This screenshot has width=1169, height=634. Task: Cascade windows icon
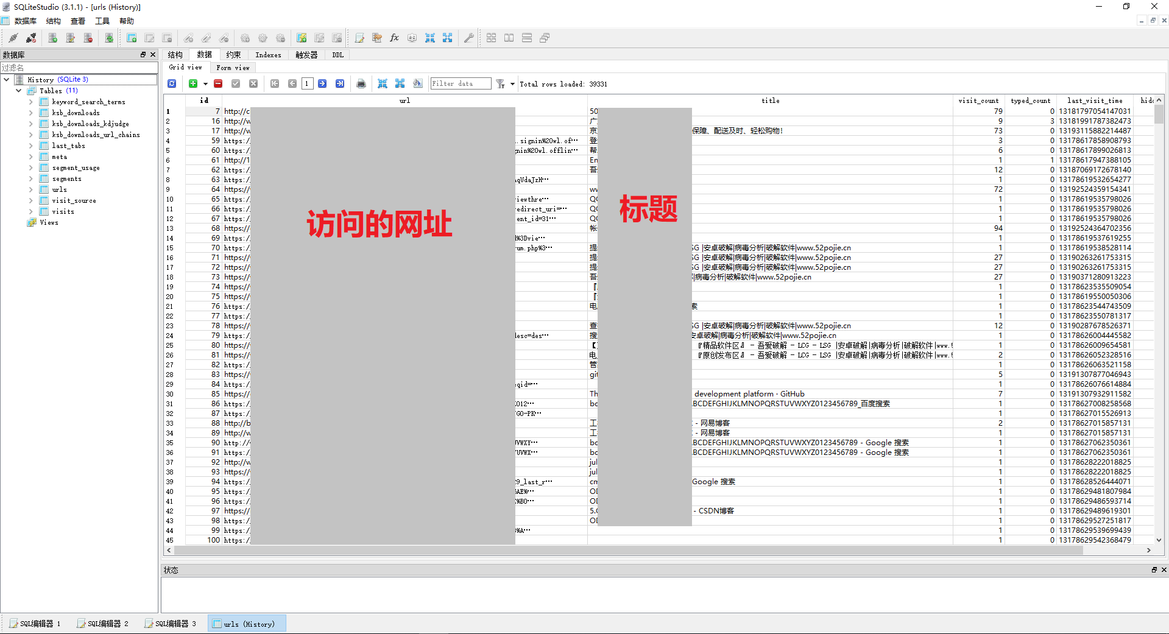(545, 38)
